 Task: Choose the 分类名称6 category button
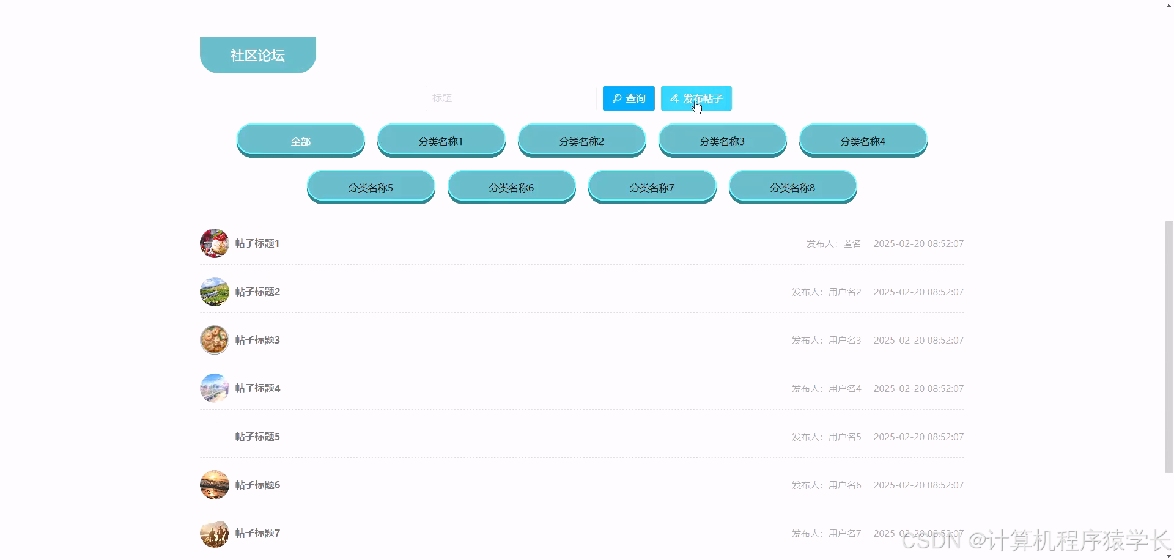[x=512, y=187]
